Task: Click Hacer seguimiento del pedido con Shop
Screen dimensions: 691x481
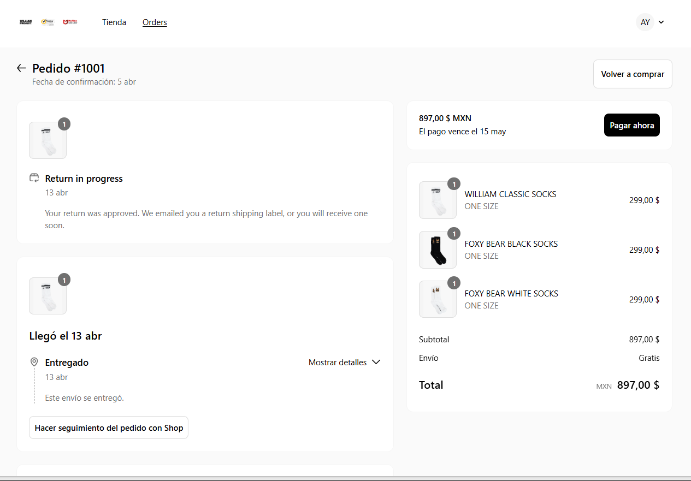Action: click(109, 428)
